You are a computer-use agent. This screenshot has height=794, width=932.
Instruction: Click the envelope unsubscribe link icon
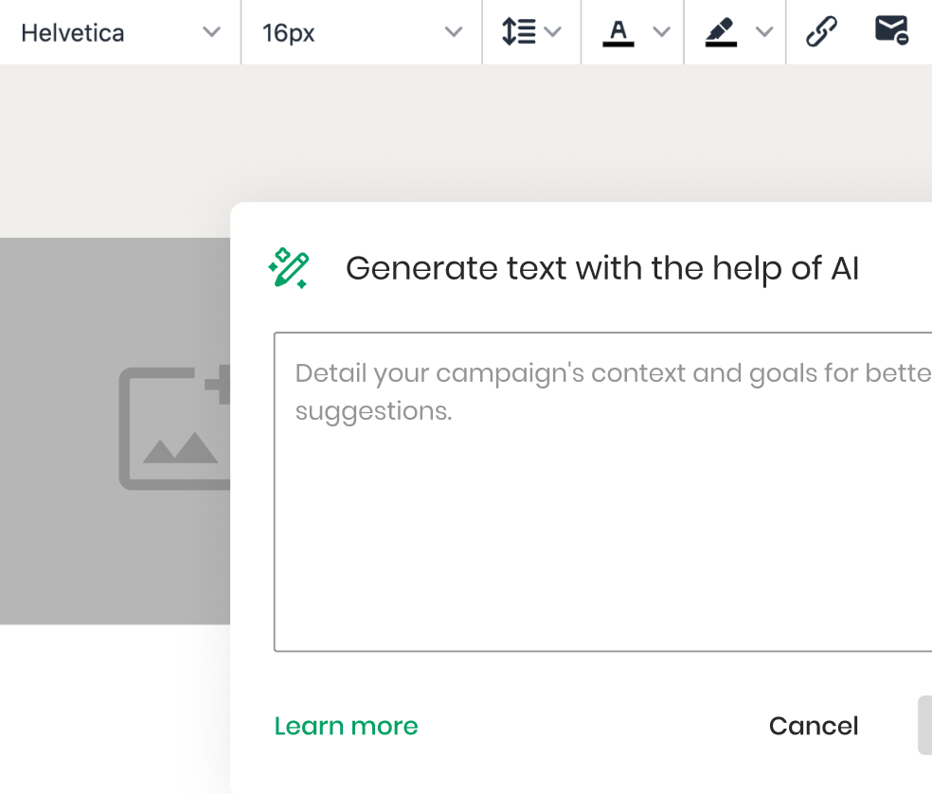tap(891, 30)
